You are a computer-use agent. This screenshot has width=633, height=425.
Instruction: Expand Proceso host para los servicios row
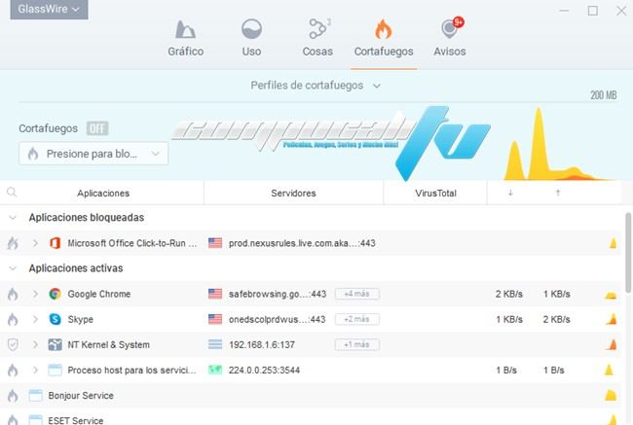pos(35,371)
